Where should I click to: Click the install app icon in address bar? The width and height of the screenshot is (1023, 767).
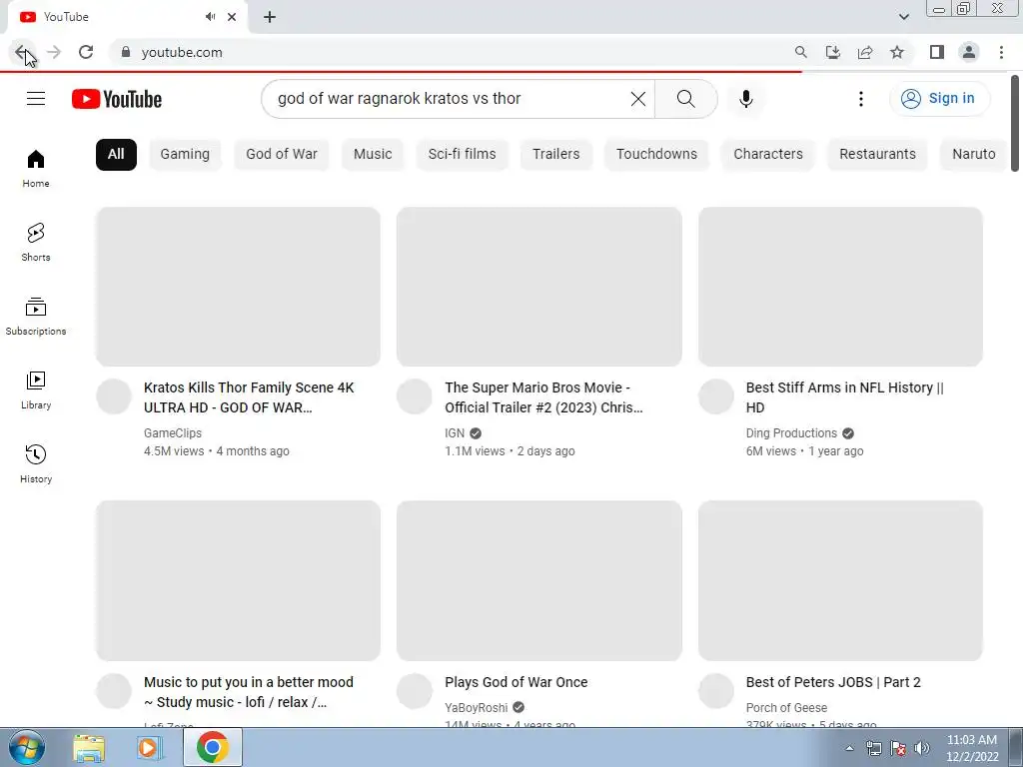coord(832,52)
